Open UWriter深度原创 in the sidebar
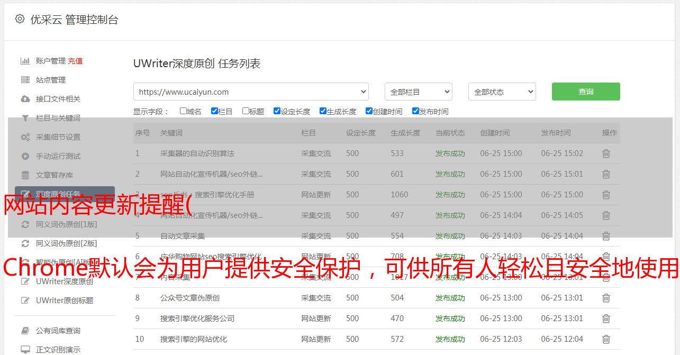 (65, 281)
